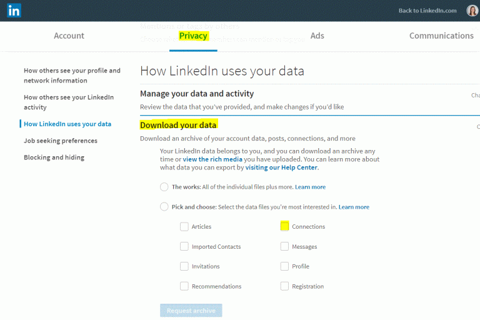The height and width of the screenshot is (320, 480).
Task: Click Download an archive of your account data text
Action: (x=247, y=138)
